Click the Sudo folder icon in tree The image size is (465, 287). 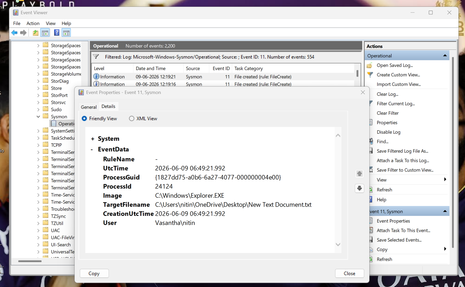[46, 109]
